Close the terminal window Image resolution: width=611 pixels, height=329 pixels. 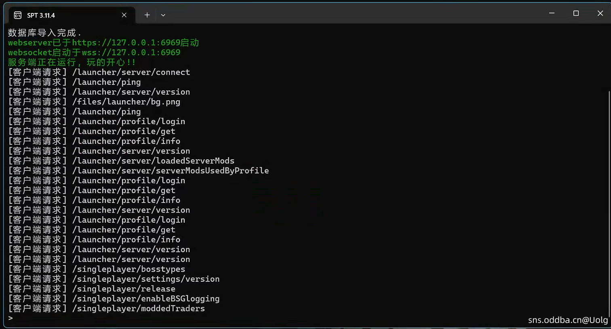600,13
